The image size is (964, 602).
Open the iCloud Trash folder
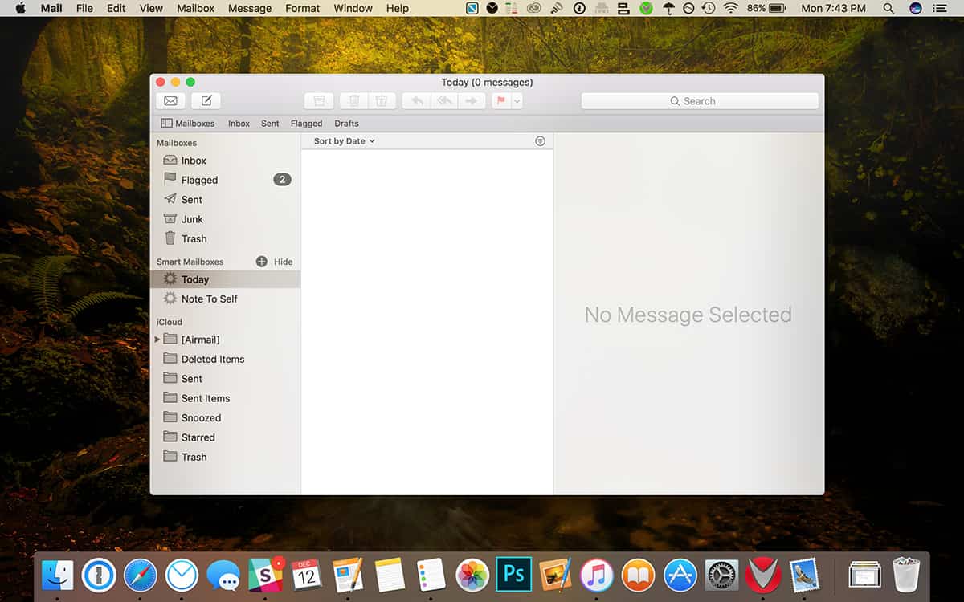[225, 457]
